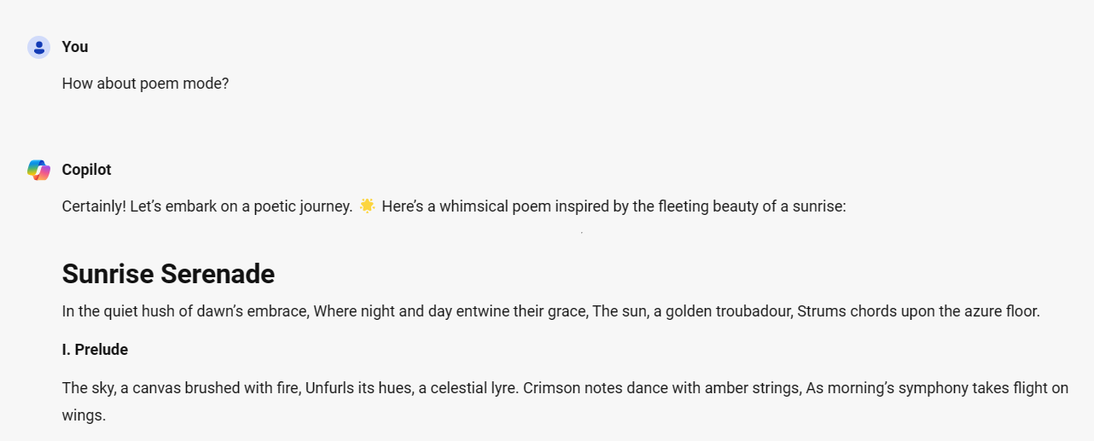Click the "Sunrise Serenade" poem heading
Viewport: 1094px width, 441px height.
pyautogui.click(x=168, y=274)
